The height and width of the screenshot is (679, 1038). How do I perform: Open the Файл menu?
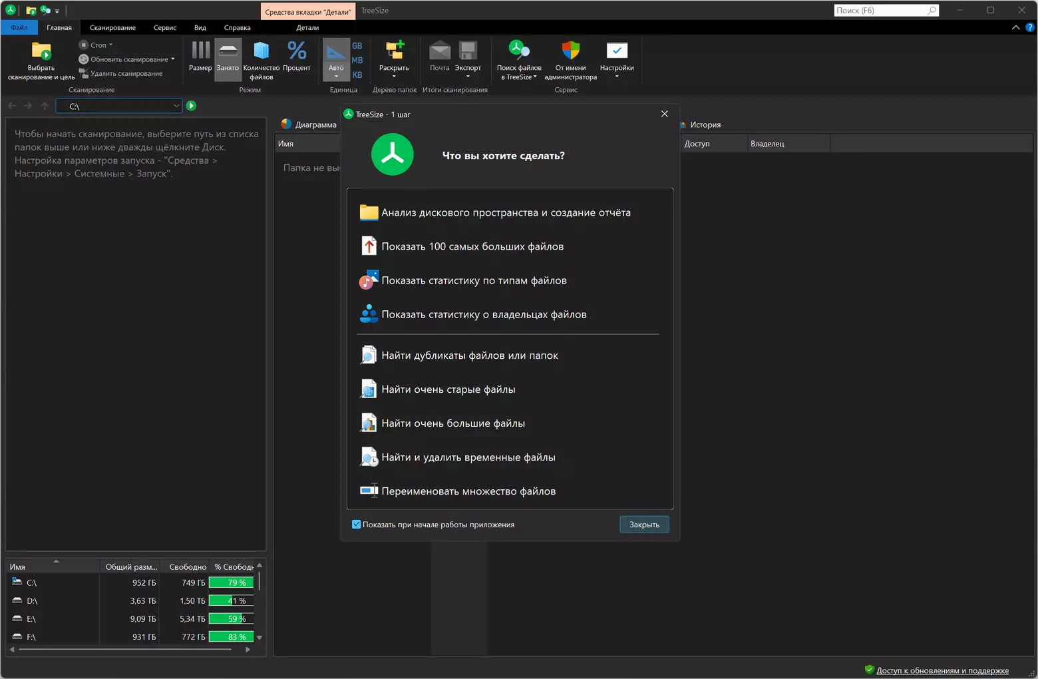tap(19, 28)
